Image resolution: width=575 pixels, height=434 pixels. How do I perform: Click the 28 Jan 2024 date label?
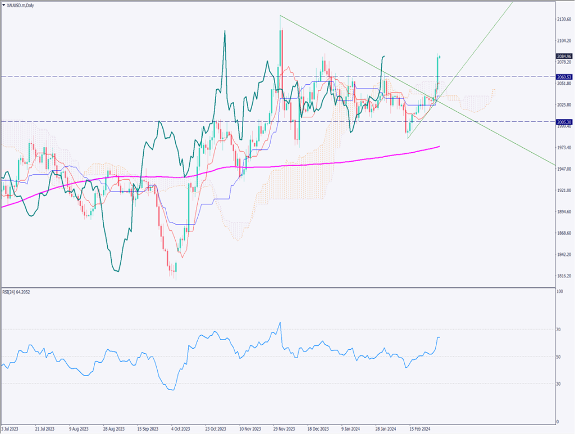[x=385, y=428]
